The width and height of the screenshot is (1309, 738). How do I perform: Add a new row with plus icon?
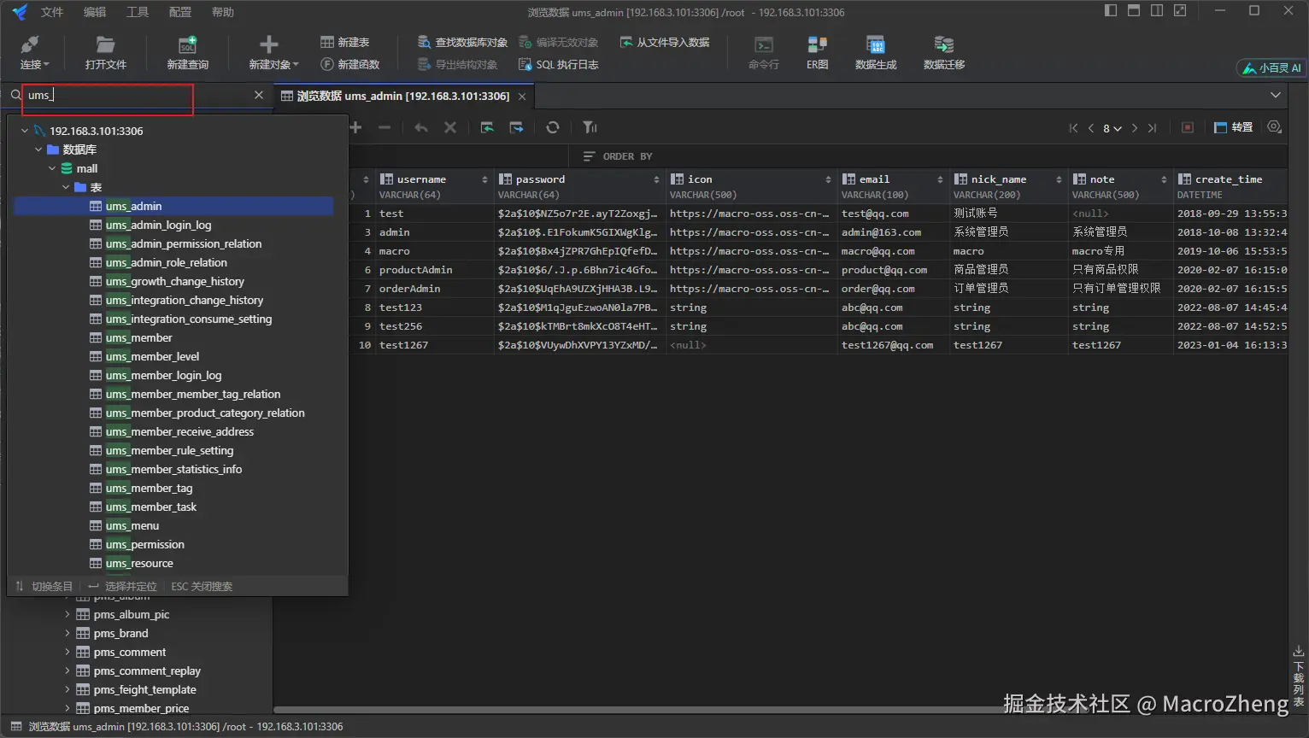tap(356, 127)
